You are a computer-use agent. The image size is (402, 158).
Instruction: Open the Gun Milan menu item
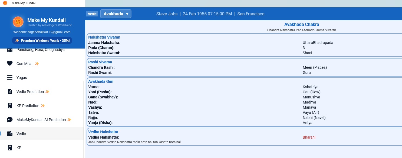tap(42, 64)
